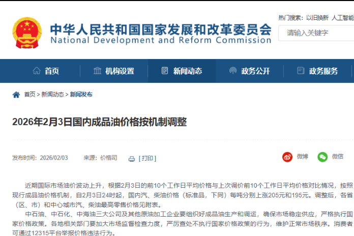Click the icon beside 政务服务
354x236 pixels.
(301, 71)
